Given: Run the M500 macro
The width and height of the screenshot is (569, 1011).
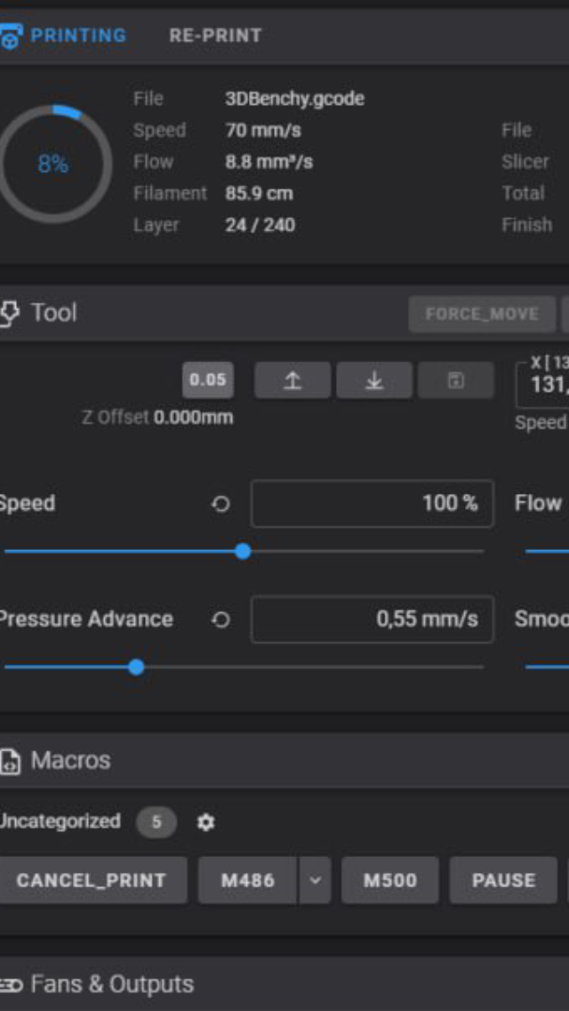Looking at the screenshot, I should pyautogui.click(x=390, y=880).
